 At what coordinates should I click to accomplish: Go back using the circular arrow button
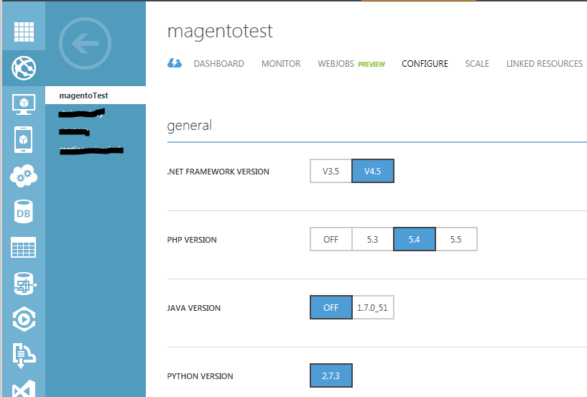(x=85, y=43)
